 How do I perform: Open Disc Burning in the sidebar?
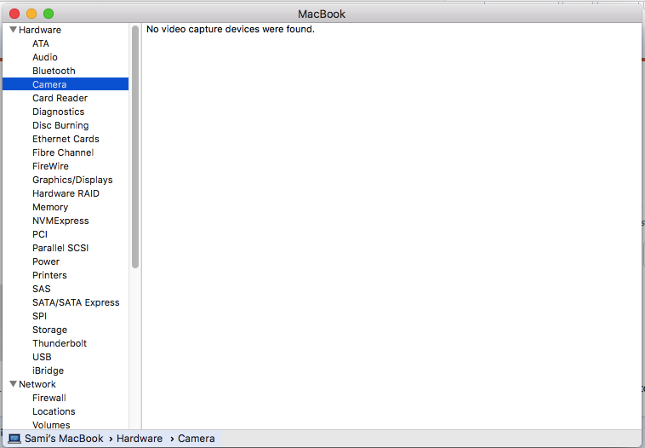(60, 125)
